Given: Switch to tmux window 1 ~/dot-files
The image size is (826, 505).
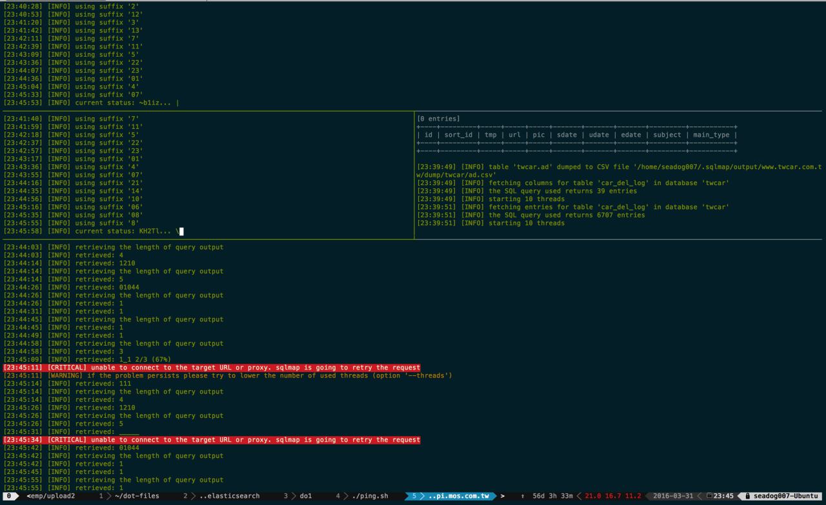Looking at the screenshot, I should point(128,496).
